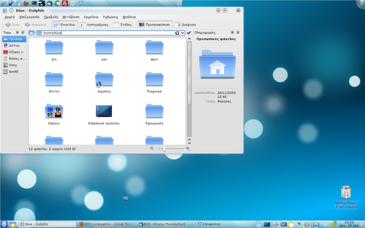Switch to KDE - Mozilla Thunderbird taskbar entry
The height and width of the screenshot is (228, 365).
[165, 224]
